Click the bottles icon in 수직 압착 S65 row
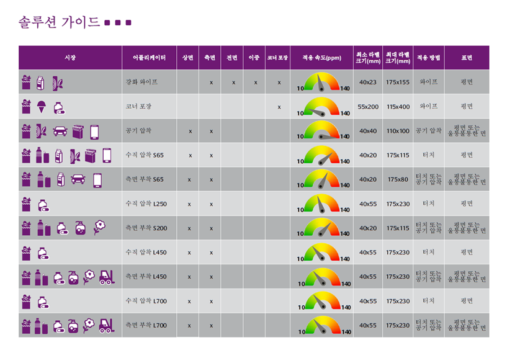This screenshot has width=515, height=363. 42,155
